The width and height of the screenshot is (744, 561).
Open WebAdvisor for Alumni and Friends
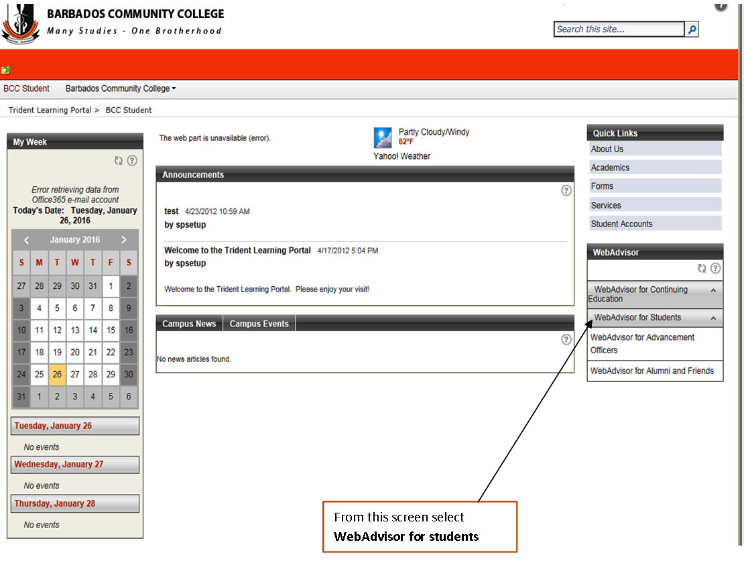[652, 371]
